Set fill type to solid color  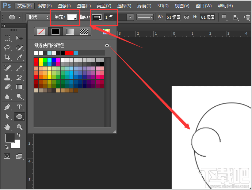point(56,31)
